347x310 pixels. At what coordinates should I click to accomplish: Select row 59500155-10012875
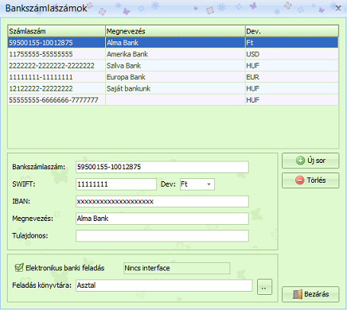point(173,43)
